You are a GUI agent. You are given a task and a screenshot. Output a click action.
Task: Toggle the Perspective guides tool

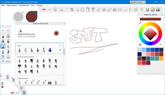point(114,10)
